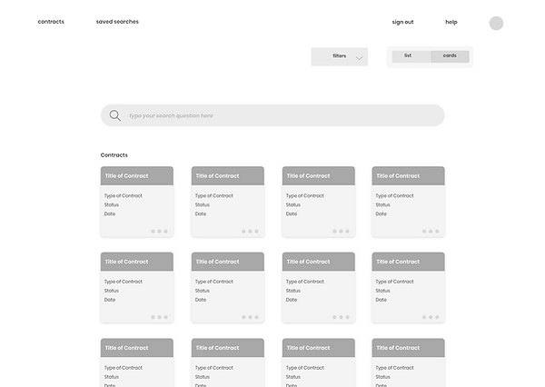Open more options on first row third card
The image size is (545, 387).
[341, 232]
